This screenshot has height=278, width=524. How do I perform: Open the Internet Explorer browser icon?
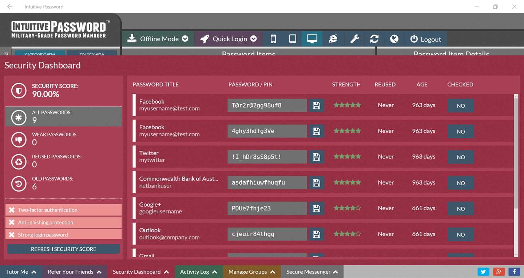click(333, 39)
